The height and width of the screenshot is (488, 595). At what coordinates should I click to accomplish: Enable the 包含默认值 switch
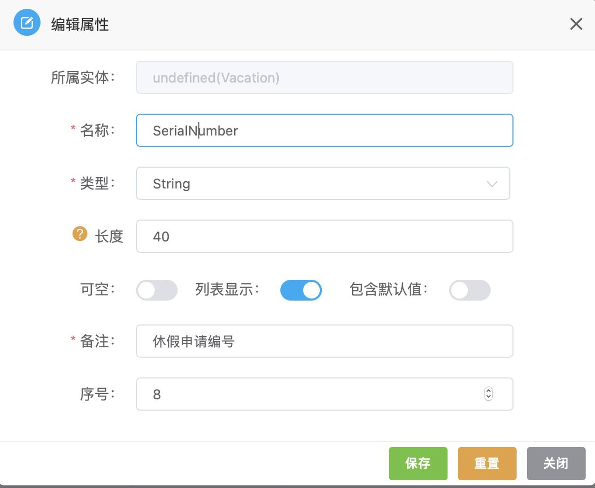[x=469, y=290]
